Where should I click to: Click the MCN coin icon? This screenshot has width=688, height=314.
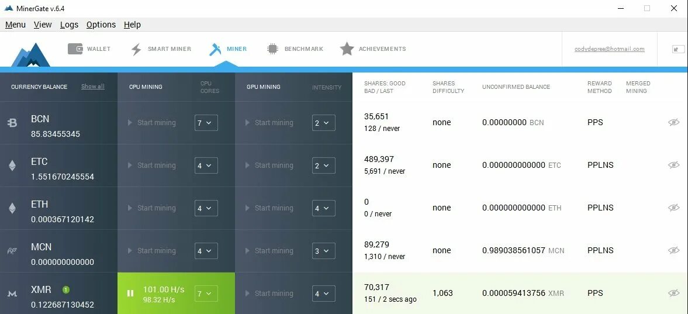coord(12,251)
